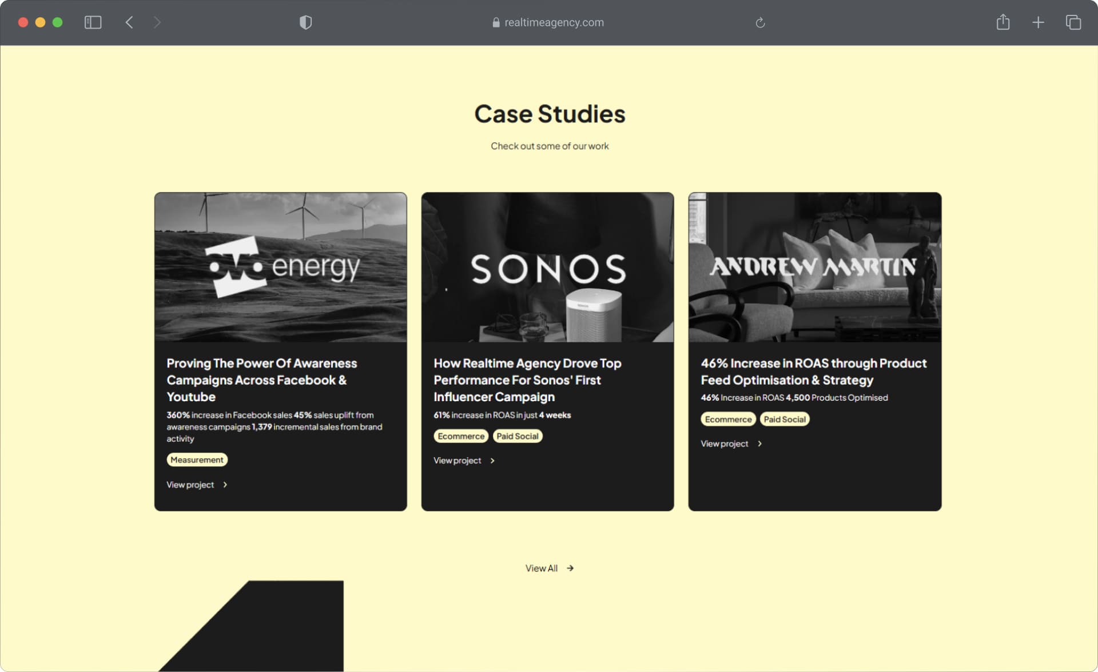Open the Sonos case study image
Viewport: 1098px width, 672px height.
pos(547,267)
